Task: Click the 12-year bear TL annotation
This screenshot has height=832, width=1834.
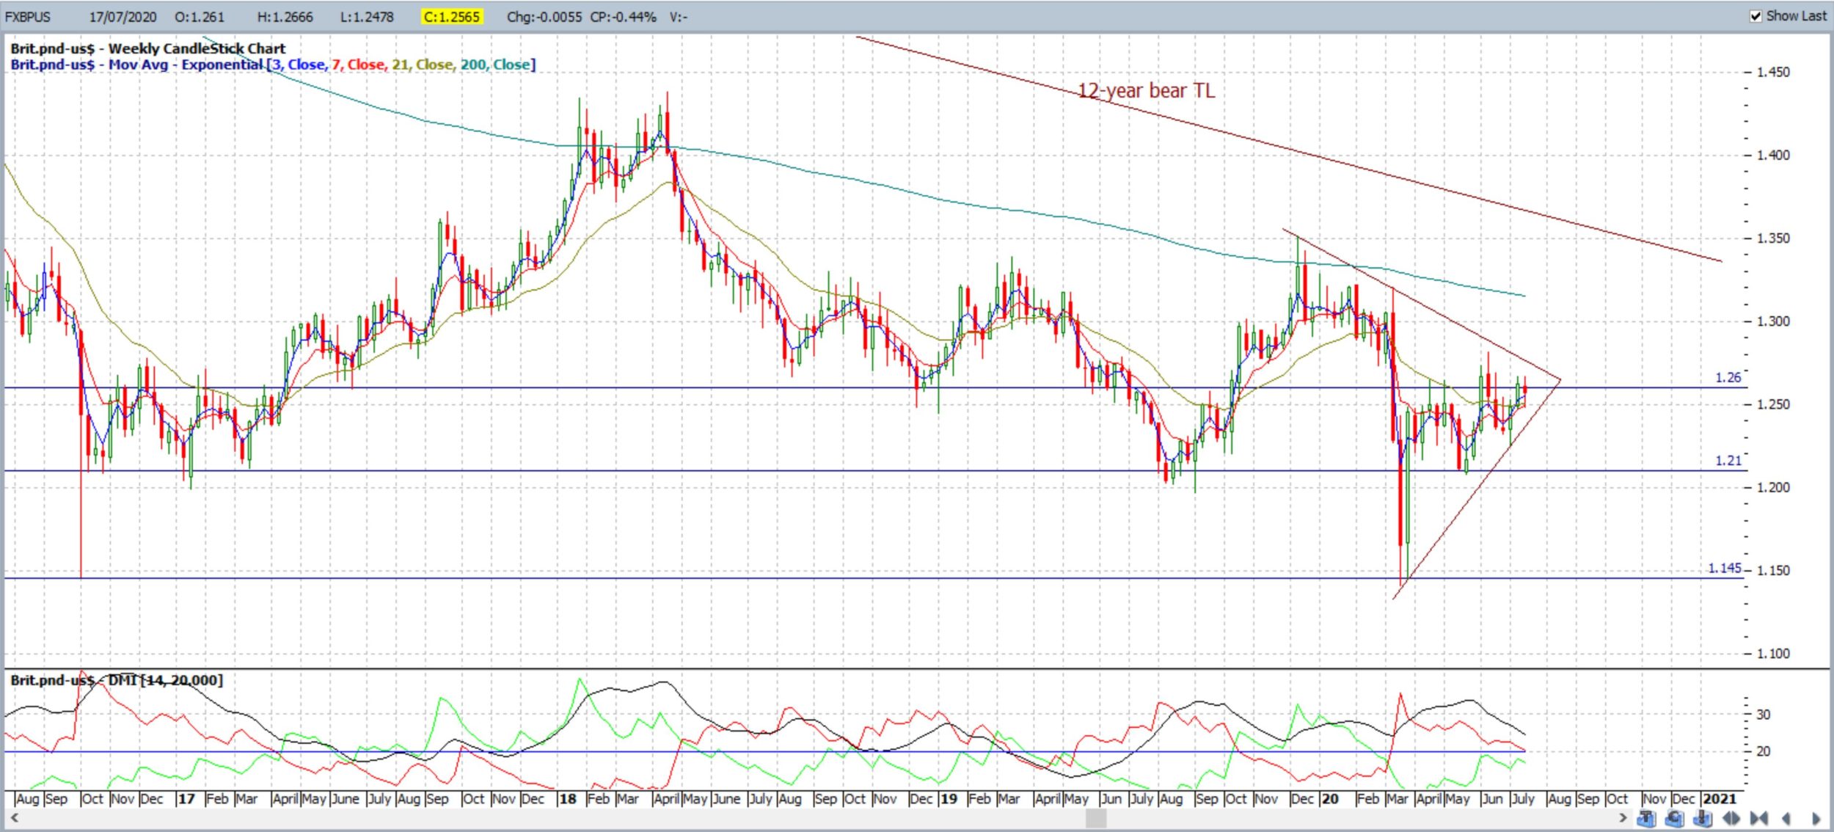Action: coord(1146,90)
